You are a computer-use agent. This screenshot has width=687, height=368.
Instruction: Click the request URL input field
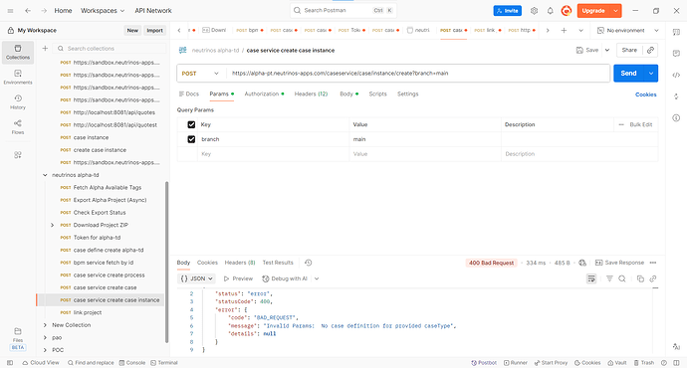point(418,73)
